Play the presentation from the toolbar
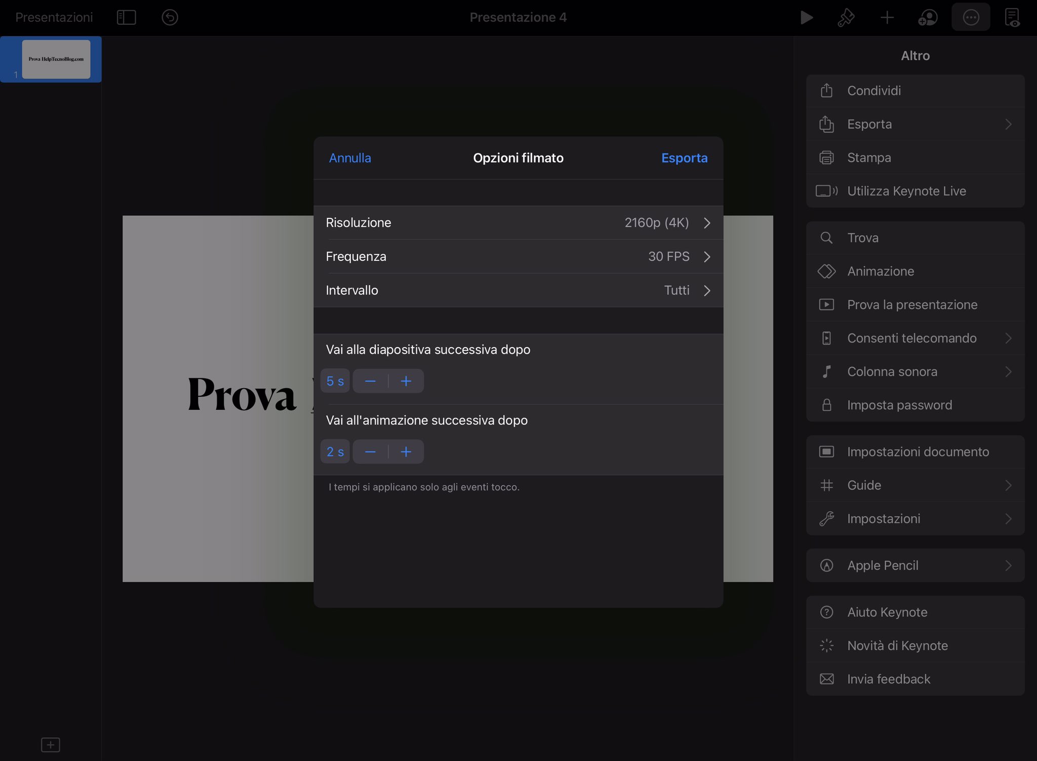Viewport: 1037px width, 761px height. [807, 18]
